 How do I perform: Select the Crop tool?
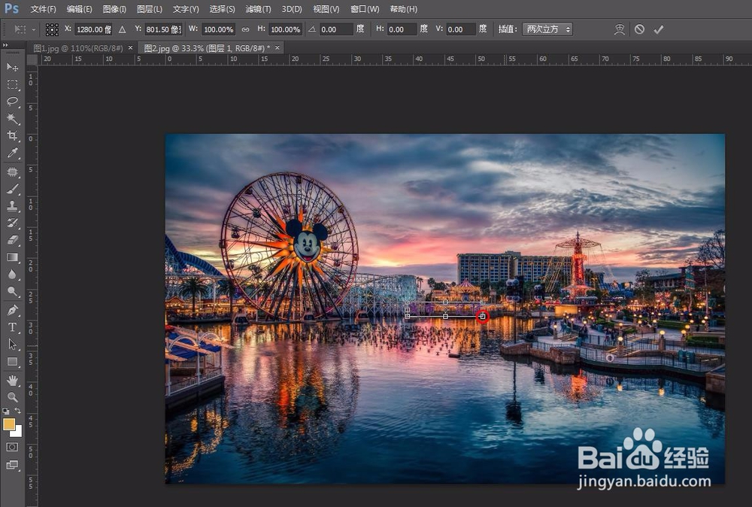[x=13, y=135]
